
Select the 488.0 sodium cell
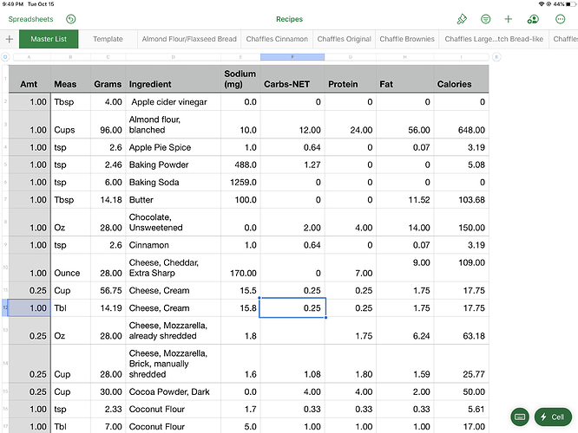tap(240, 165)
